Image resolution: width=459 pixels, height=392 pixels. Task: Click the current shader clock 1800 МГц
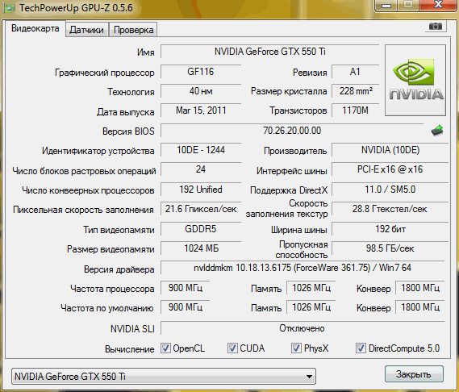coord(420,288)
